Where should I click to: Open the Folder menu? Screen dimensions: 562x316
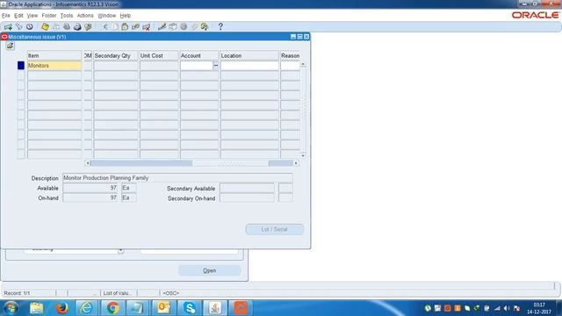[x=49, y=16]
